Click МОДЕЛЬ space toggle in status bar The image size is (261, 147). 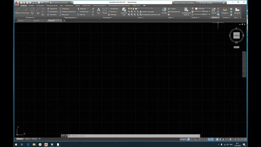click(183, 139)
